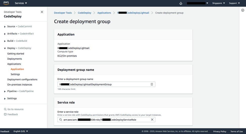Click Feedback link in sidebar
Screen dimensions: 246x134
click(13, 114)
